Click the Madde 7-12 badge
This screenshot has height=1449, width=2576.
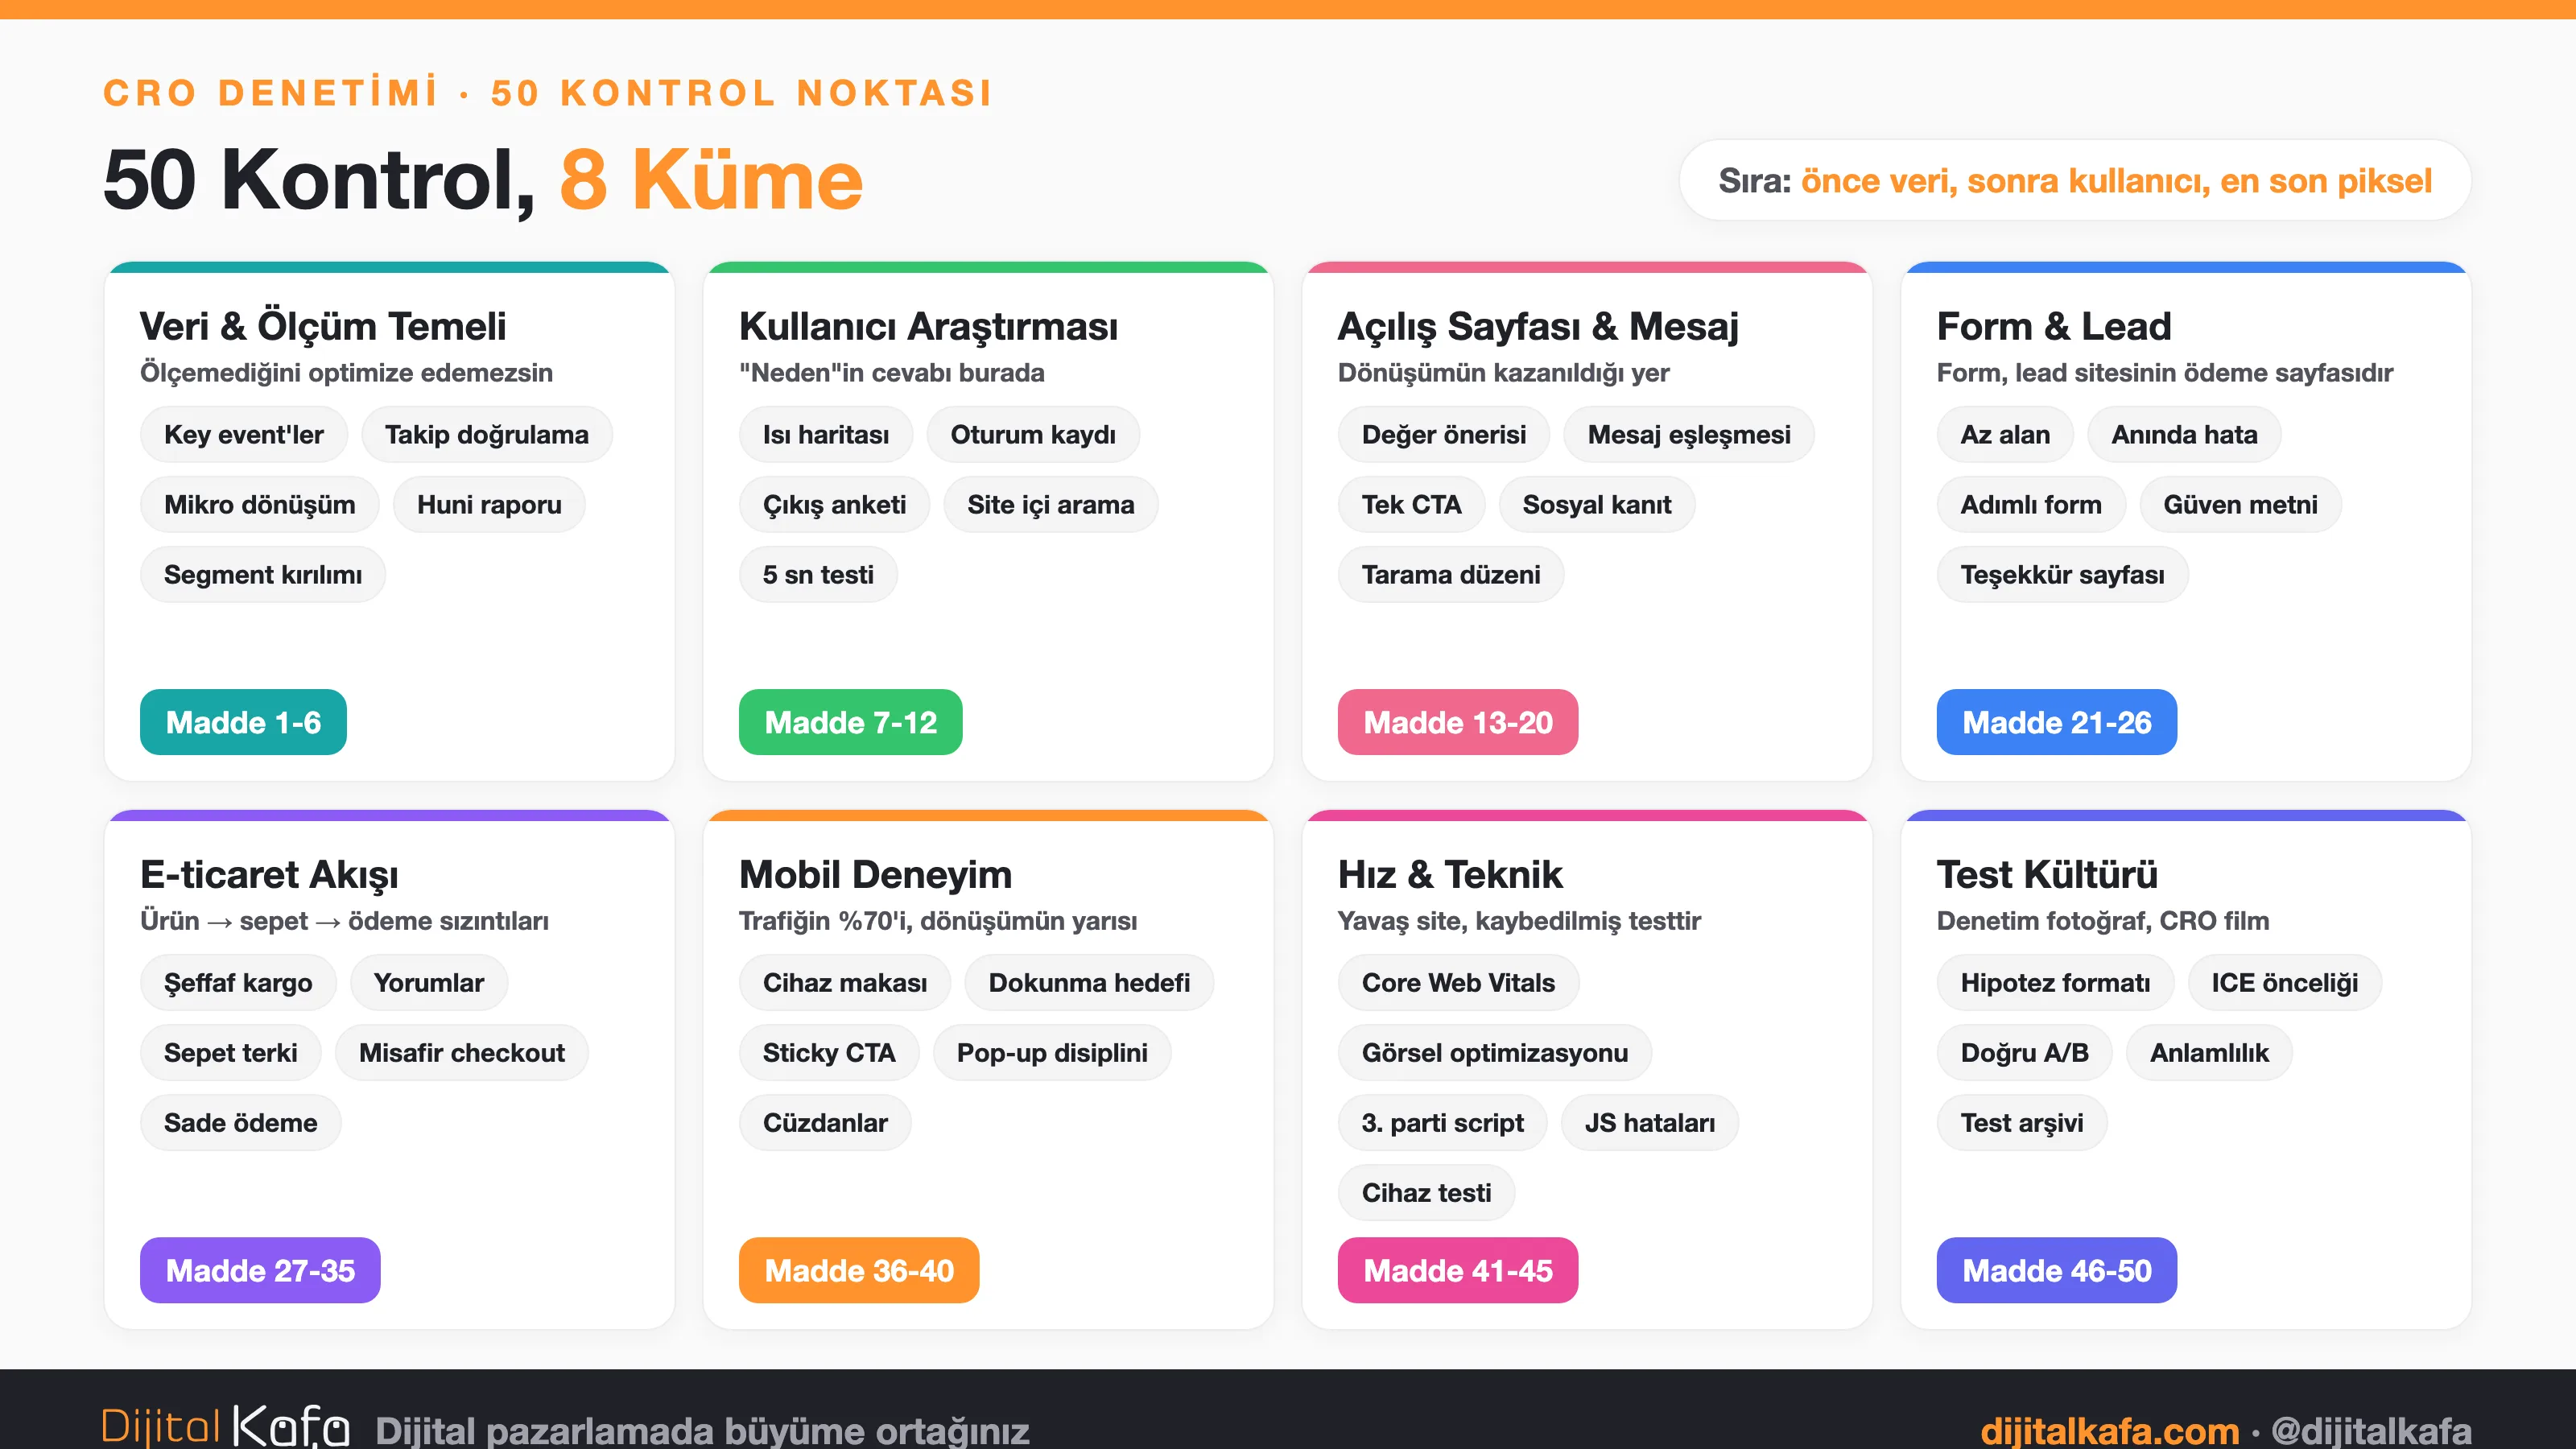coord(850,722)
